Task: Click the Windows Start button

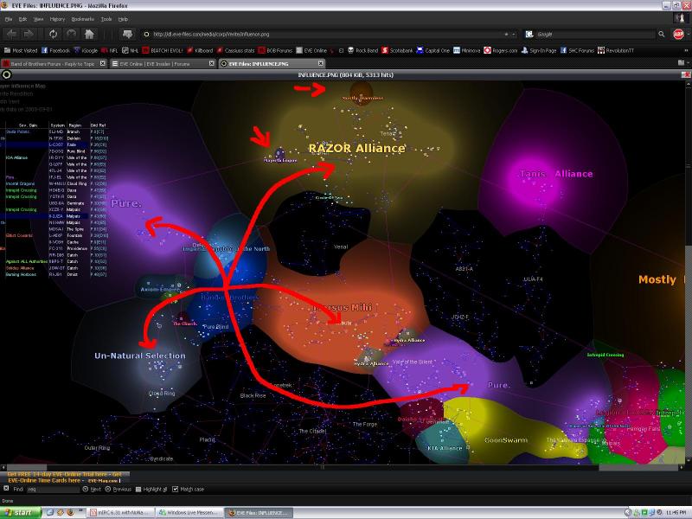Action: 21,512
